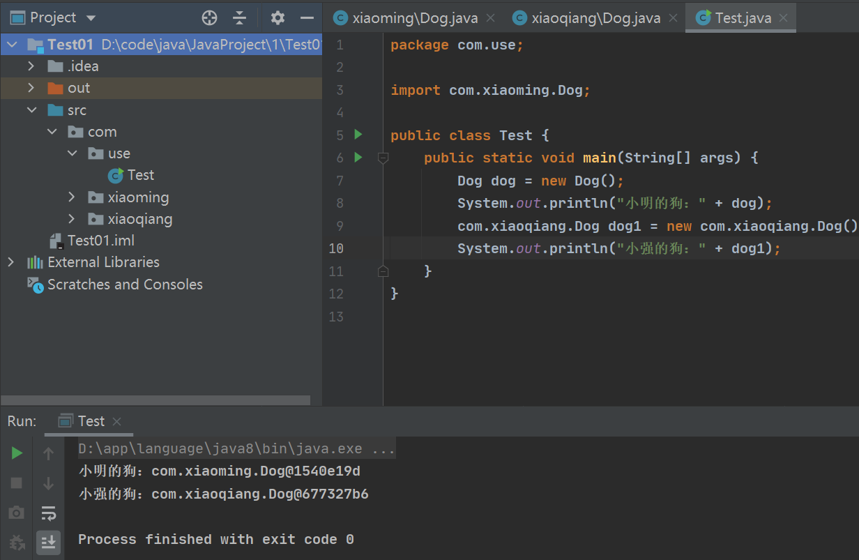Expand the xiaoming package

(72, 197)
